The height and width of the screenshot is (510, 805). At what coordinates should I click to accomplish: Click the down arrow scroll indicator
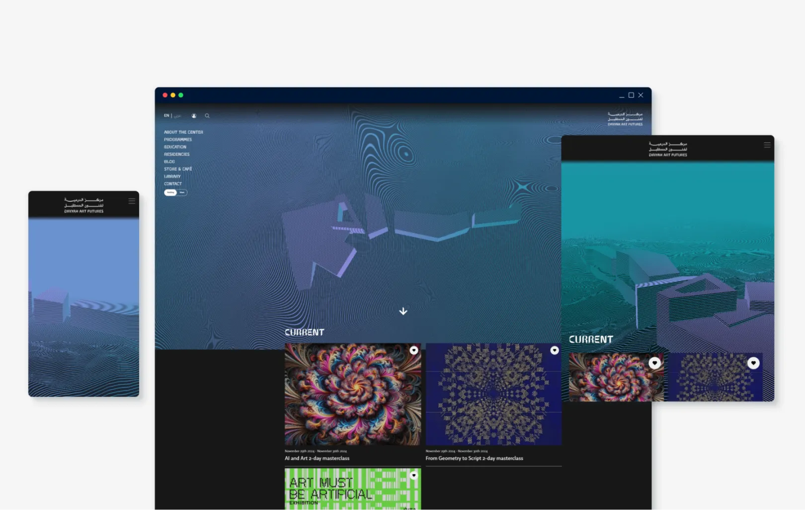pyautogui.click(x=403, y=311)
